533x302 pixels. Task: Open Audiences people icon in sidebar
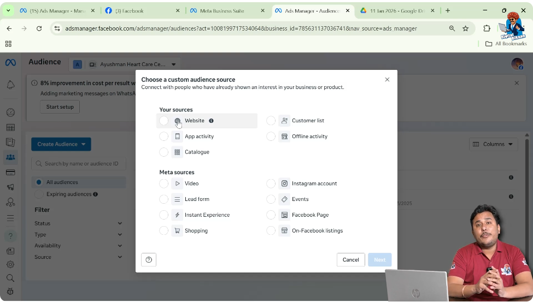click(x=10, y=157)
